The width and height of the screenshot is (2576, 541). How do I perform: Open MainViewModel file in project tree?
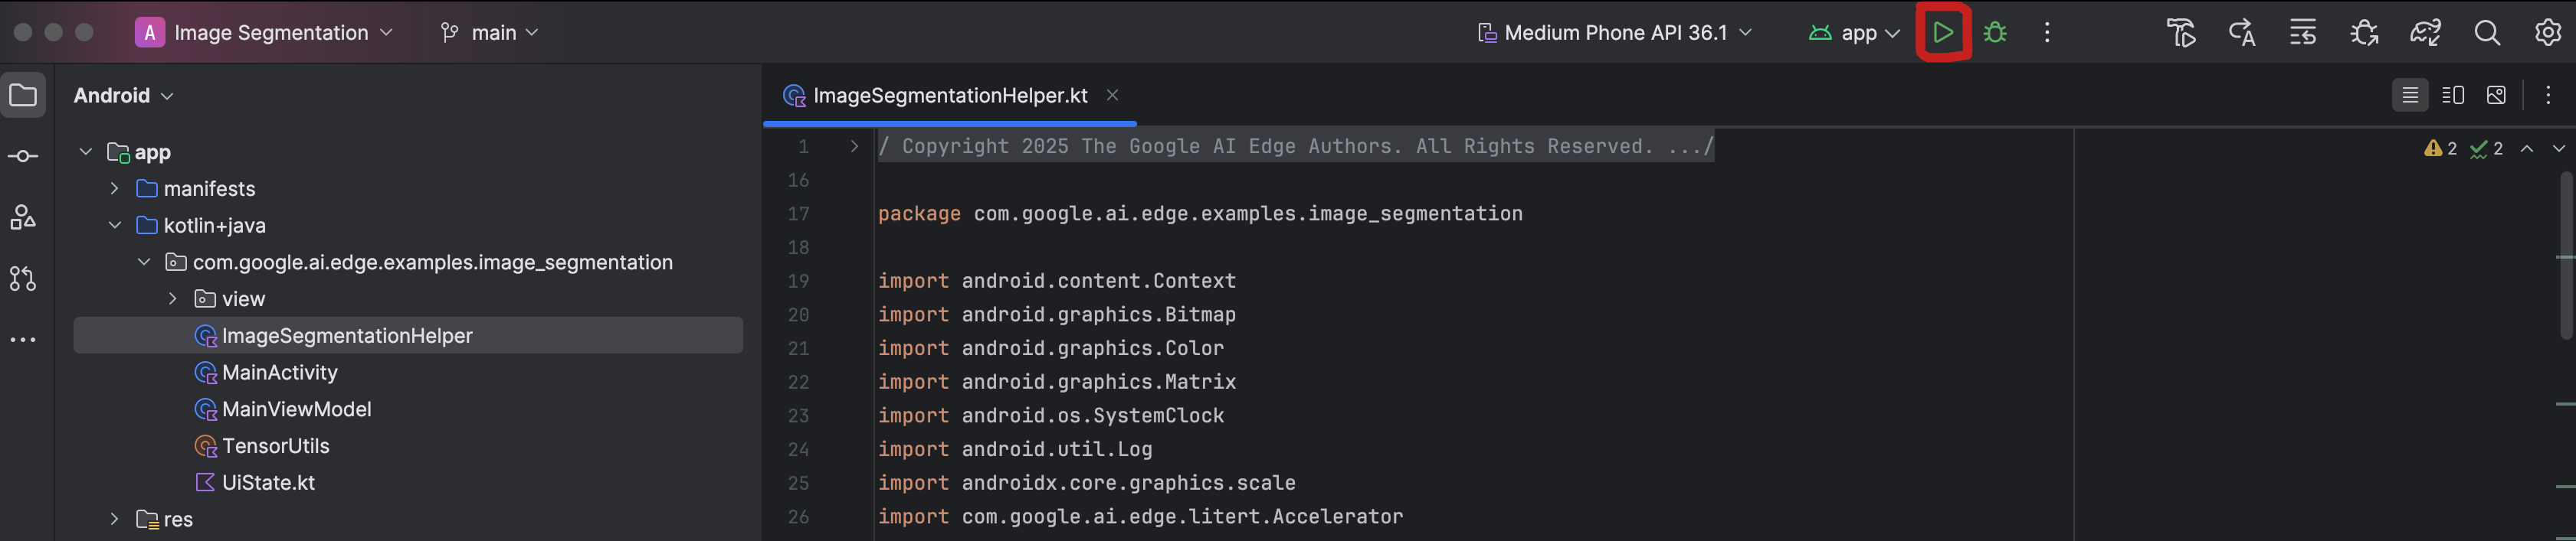click(296, 409)
